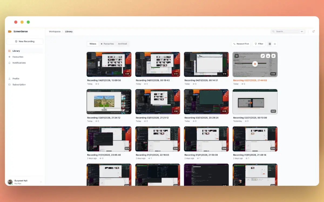The image size is (324, 202).
Task: Play Recording 03/01/2026, 21:44:03
Action: coord(255,64)
